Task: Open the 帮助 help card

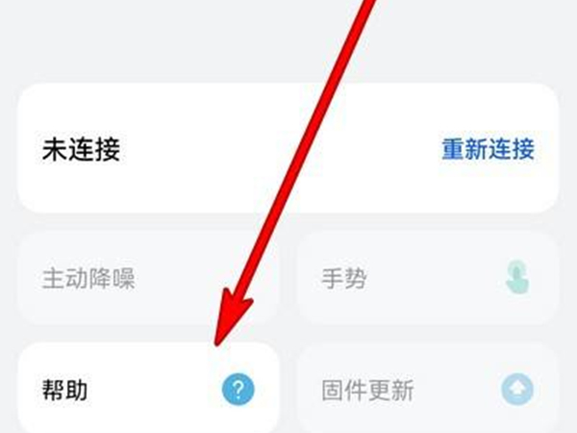Action: pos(149,388)
